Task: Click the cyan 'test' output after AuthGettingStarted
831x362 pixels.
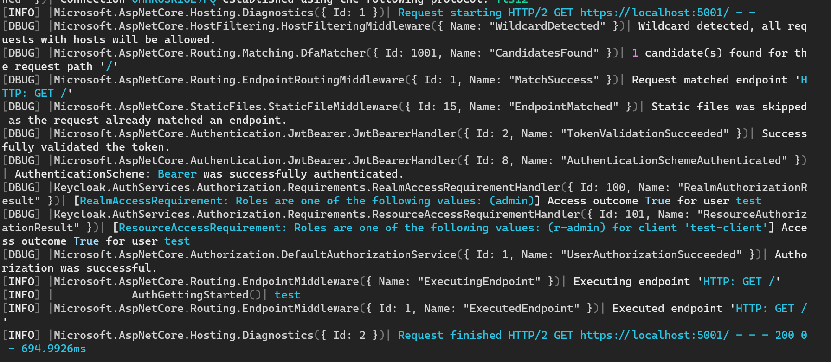Action: 288,295
